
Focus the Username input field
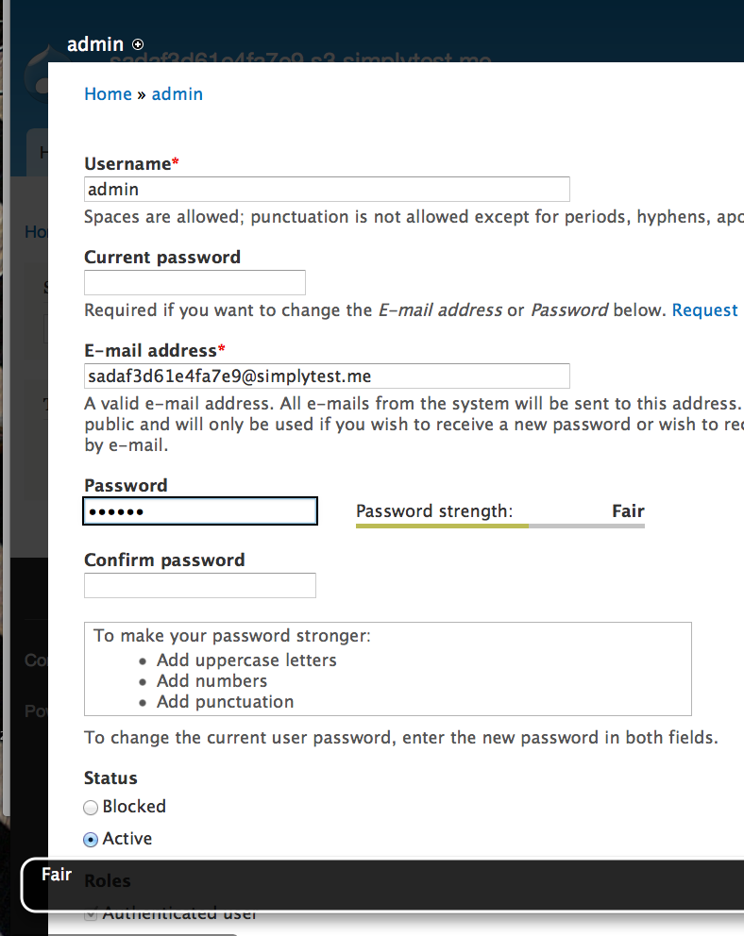(x=327, y=189)
